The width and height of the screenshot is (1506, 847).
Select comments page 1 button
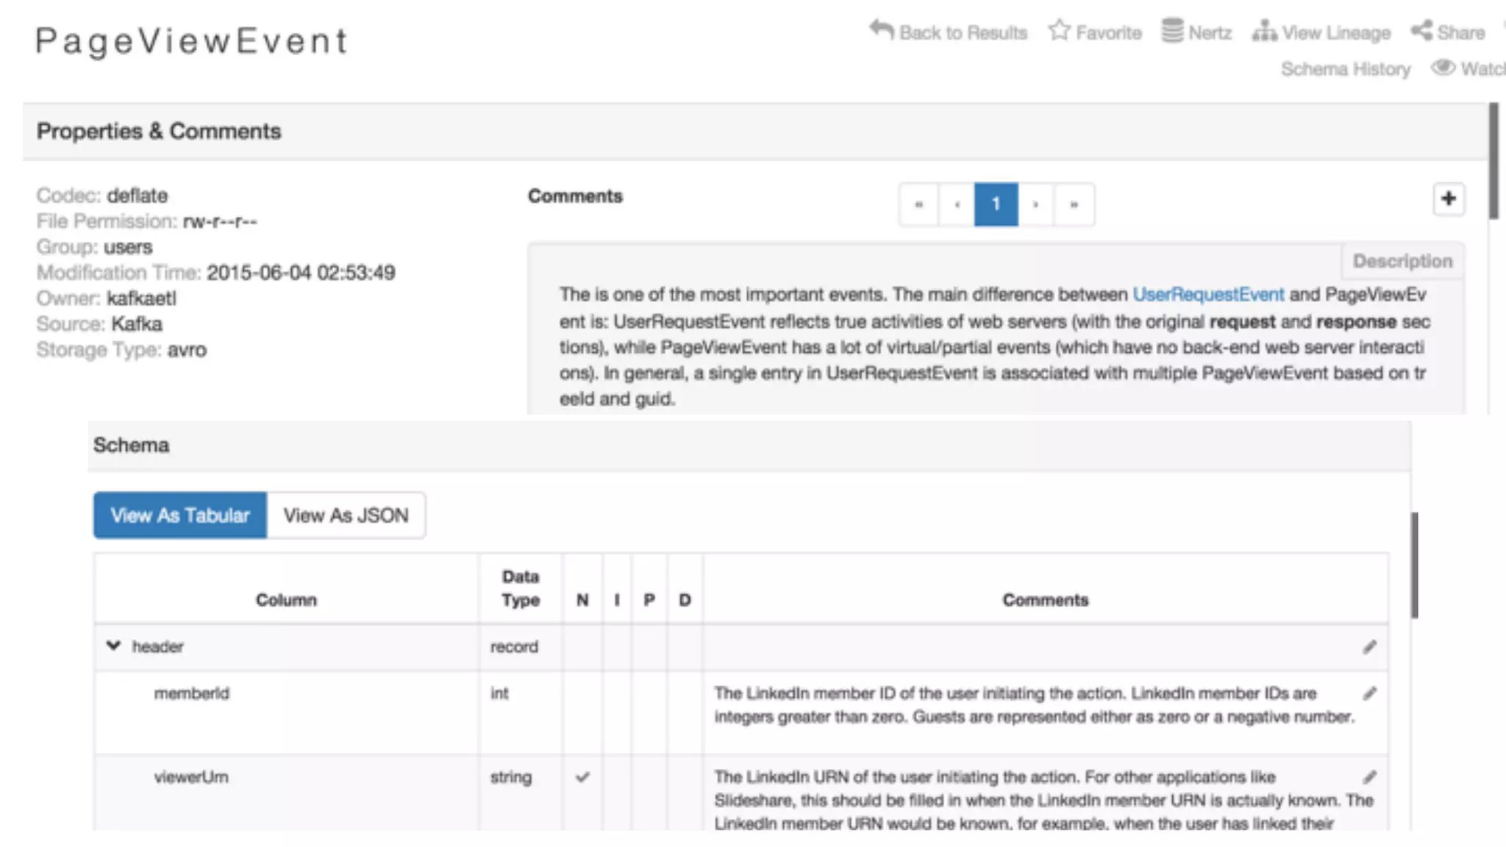(996, 204)
